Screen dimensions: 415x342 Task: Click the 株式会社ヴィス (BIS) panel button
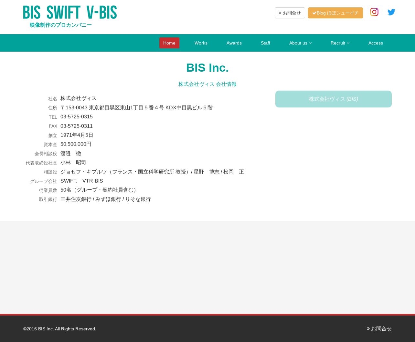click(x=334, y=99)
